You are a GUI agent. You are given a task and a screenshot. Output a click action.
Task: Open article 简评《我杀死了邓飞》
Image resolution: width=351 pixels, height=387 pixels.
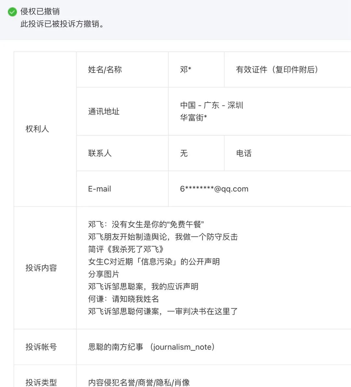[x=126, y=249]
